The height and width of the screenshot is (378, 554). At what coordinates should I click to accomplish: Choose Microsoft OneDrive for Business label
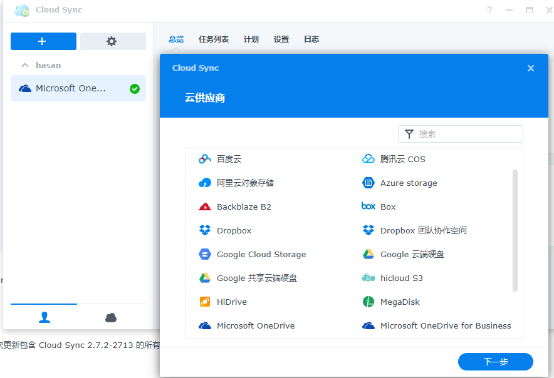(446, 326)
